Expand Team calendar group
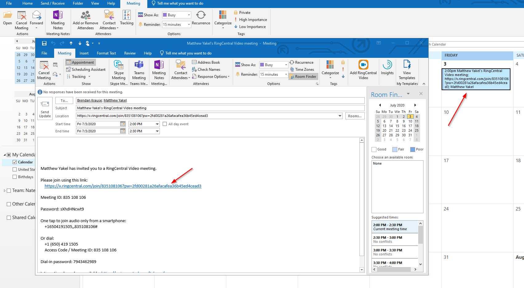This screenshot has height=288, width=524. (5, 191)
